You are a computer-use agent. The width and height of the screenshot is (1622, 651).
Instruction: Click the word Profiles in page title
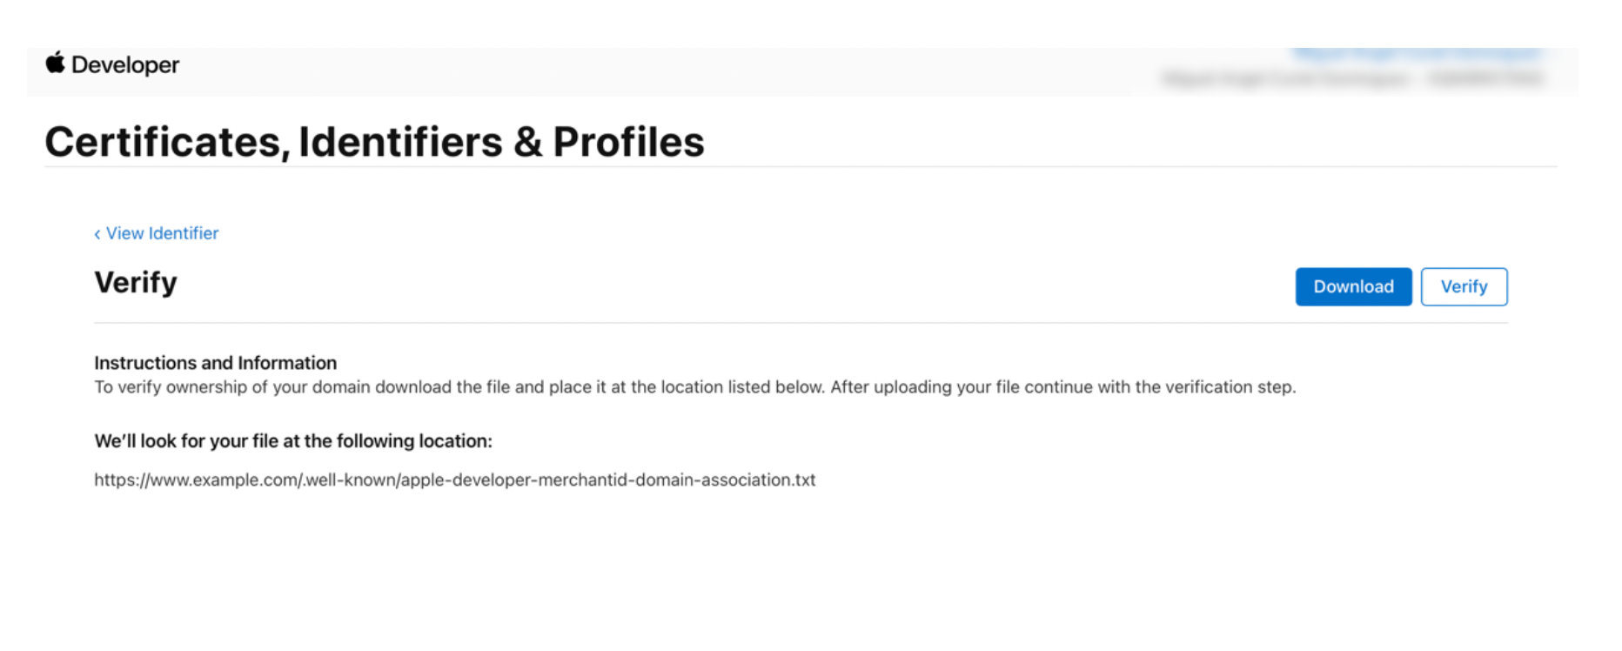point(628,142)
